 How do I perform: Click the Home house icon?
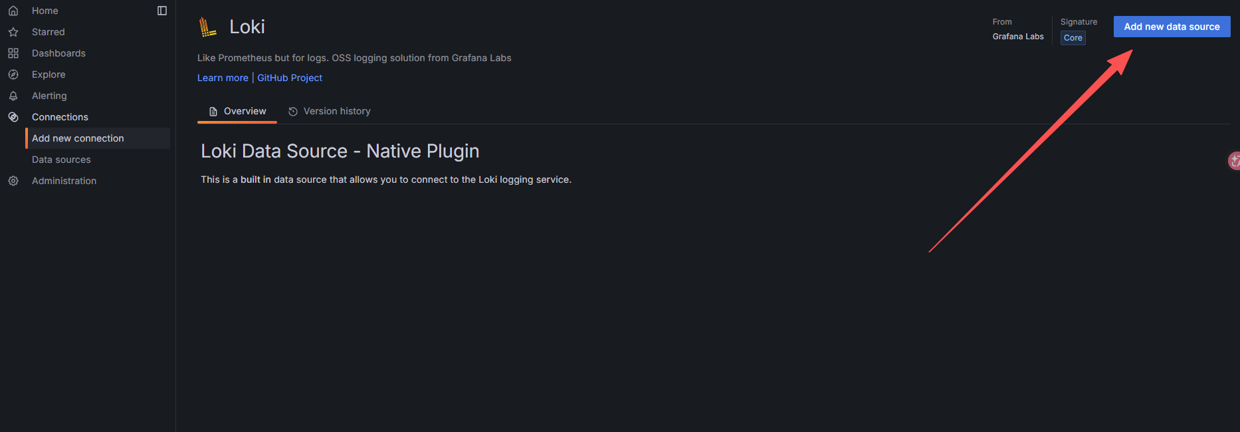click(x=13, y=11)
